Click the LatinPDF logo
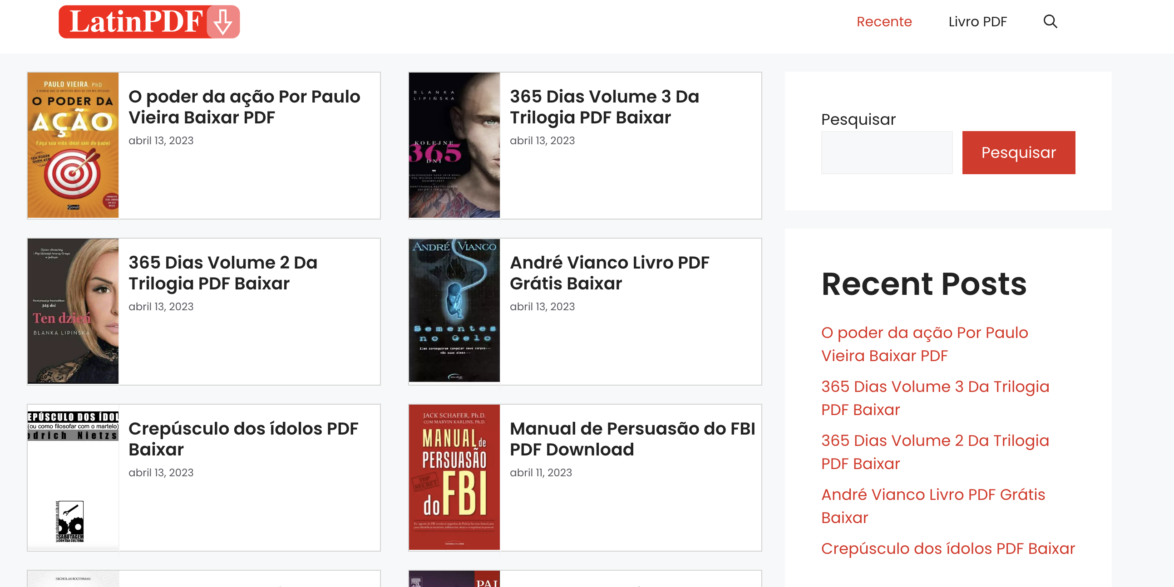 149,22
